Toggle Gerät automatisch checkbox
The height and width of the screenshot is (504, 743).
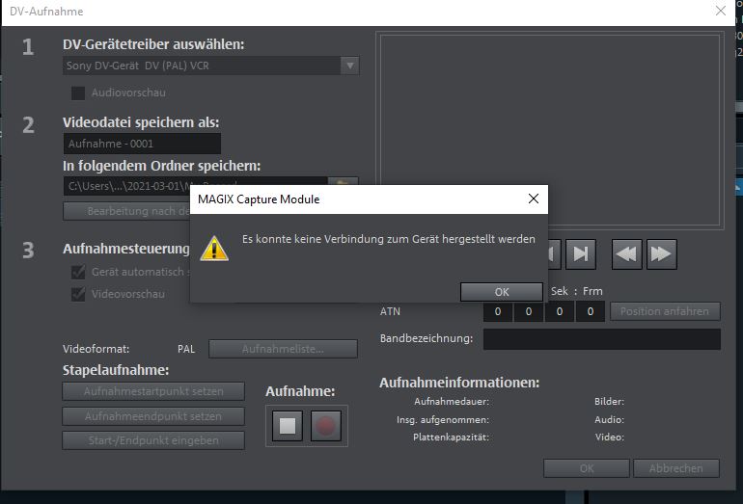(78, 272)
